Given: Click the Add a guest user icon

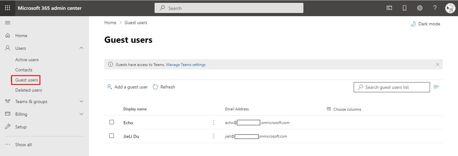Looking at the screenshot, I should point(109,87).
